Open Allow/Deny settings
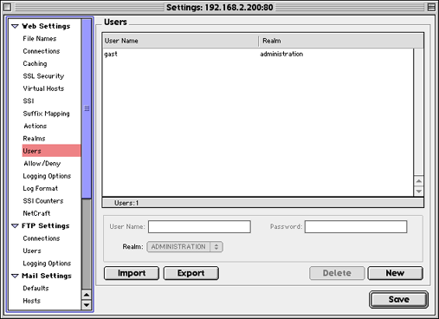This screenshot has height=319, width=439. point(42,164)
